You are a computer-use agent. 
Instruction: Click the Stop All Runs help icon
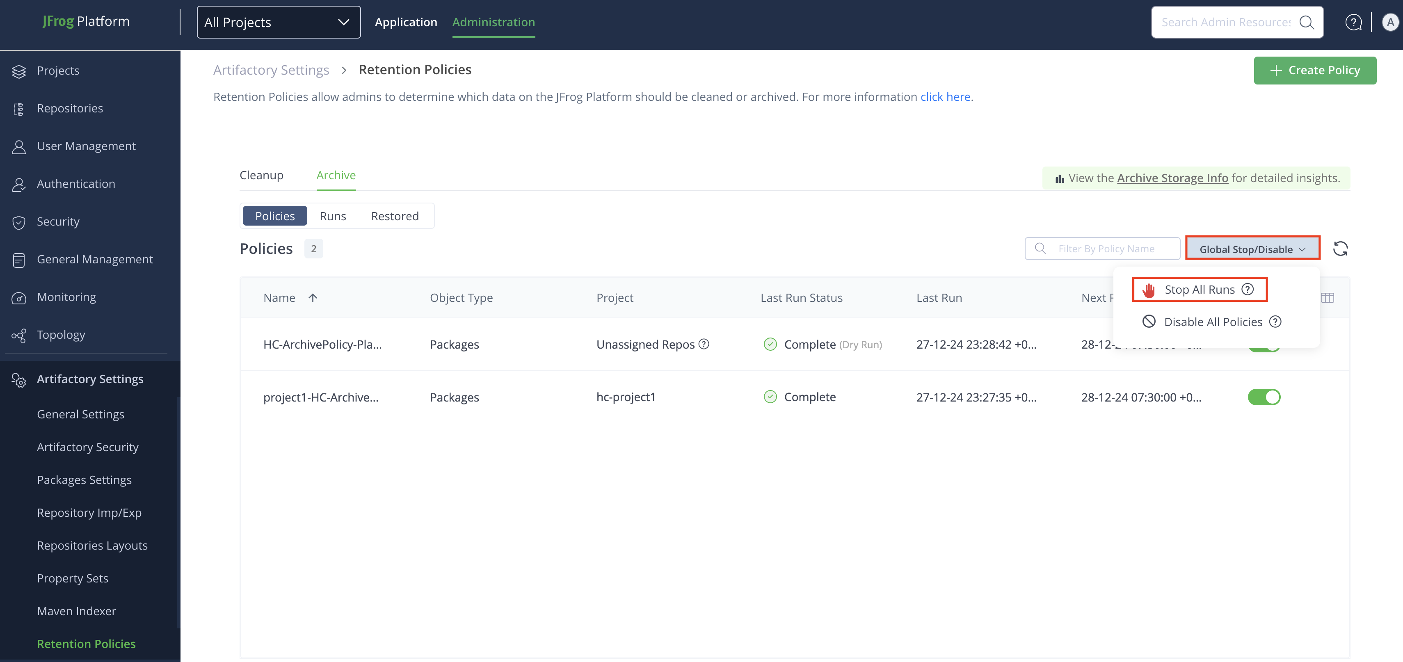(x=1247, y=289)
